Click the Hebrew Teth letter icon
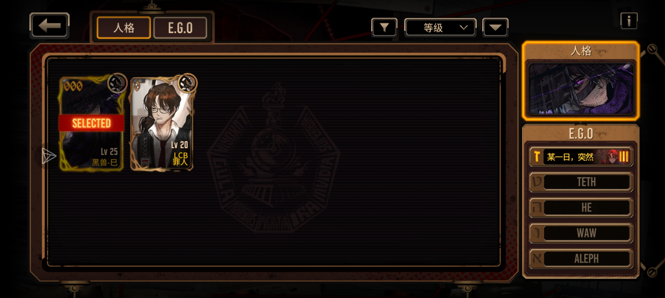Viewport: 665px width, 298px height. click(x=537, y=182)
